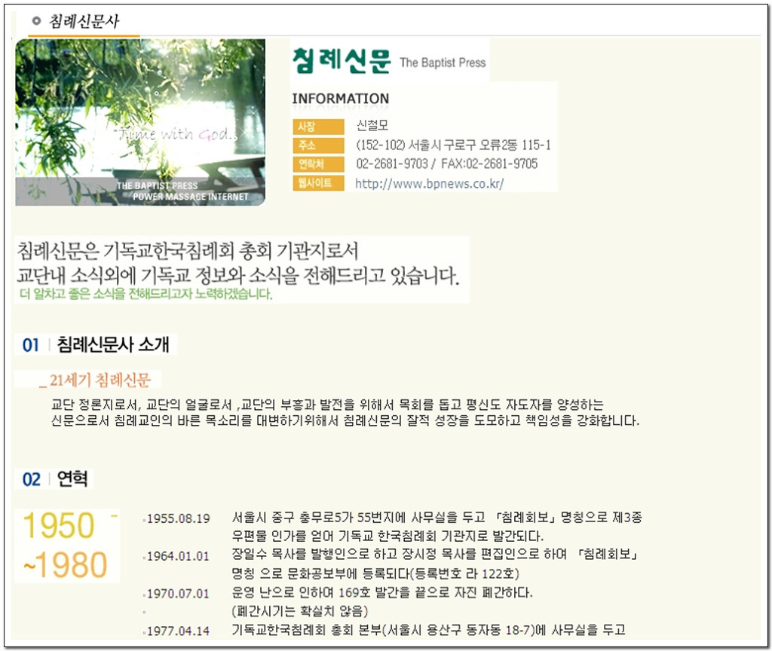Click the date 1964.01.01
Screen dimensions: 772x651
[178, 556]
